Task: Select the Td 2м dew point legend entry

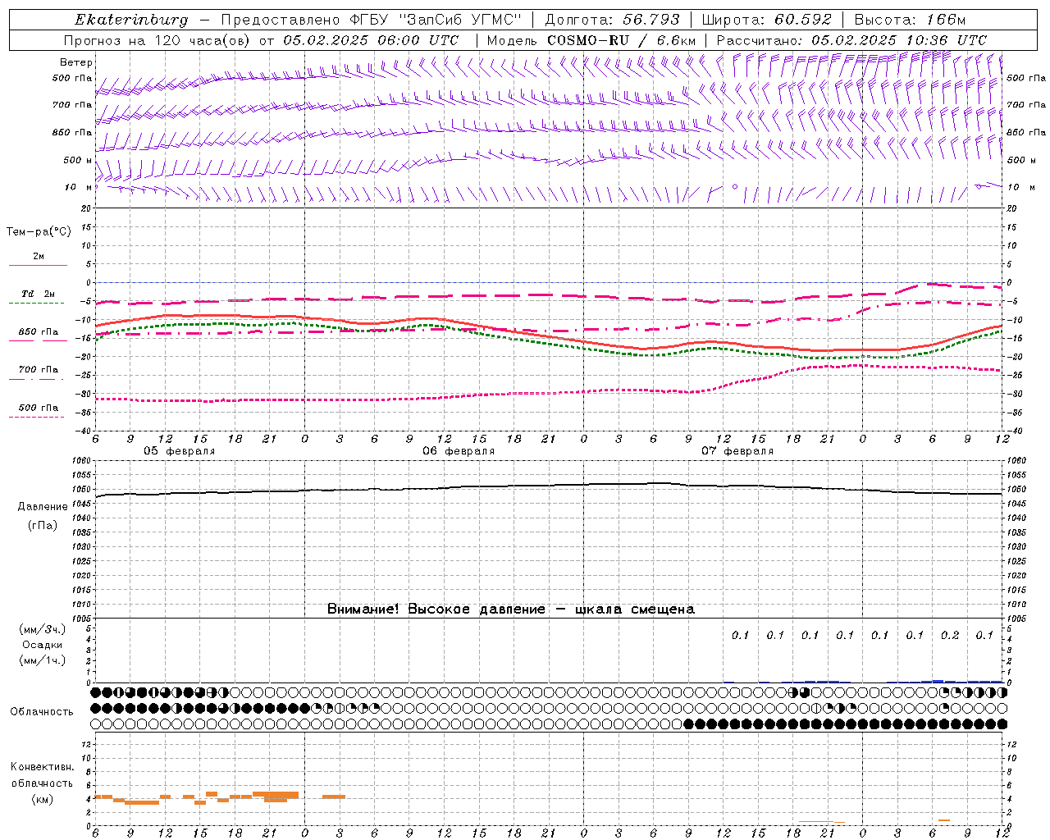Action: pos(39,294)
